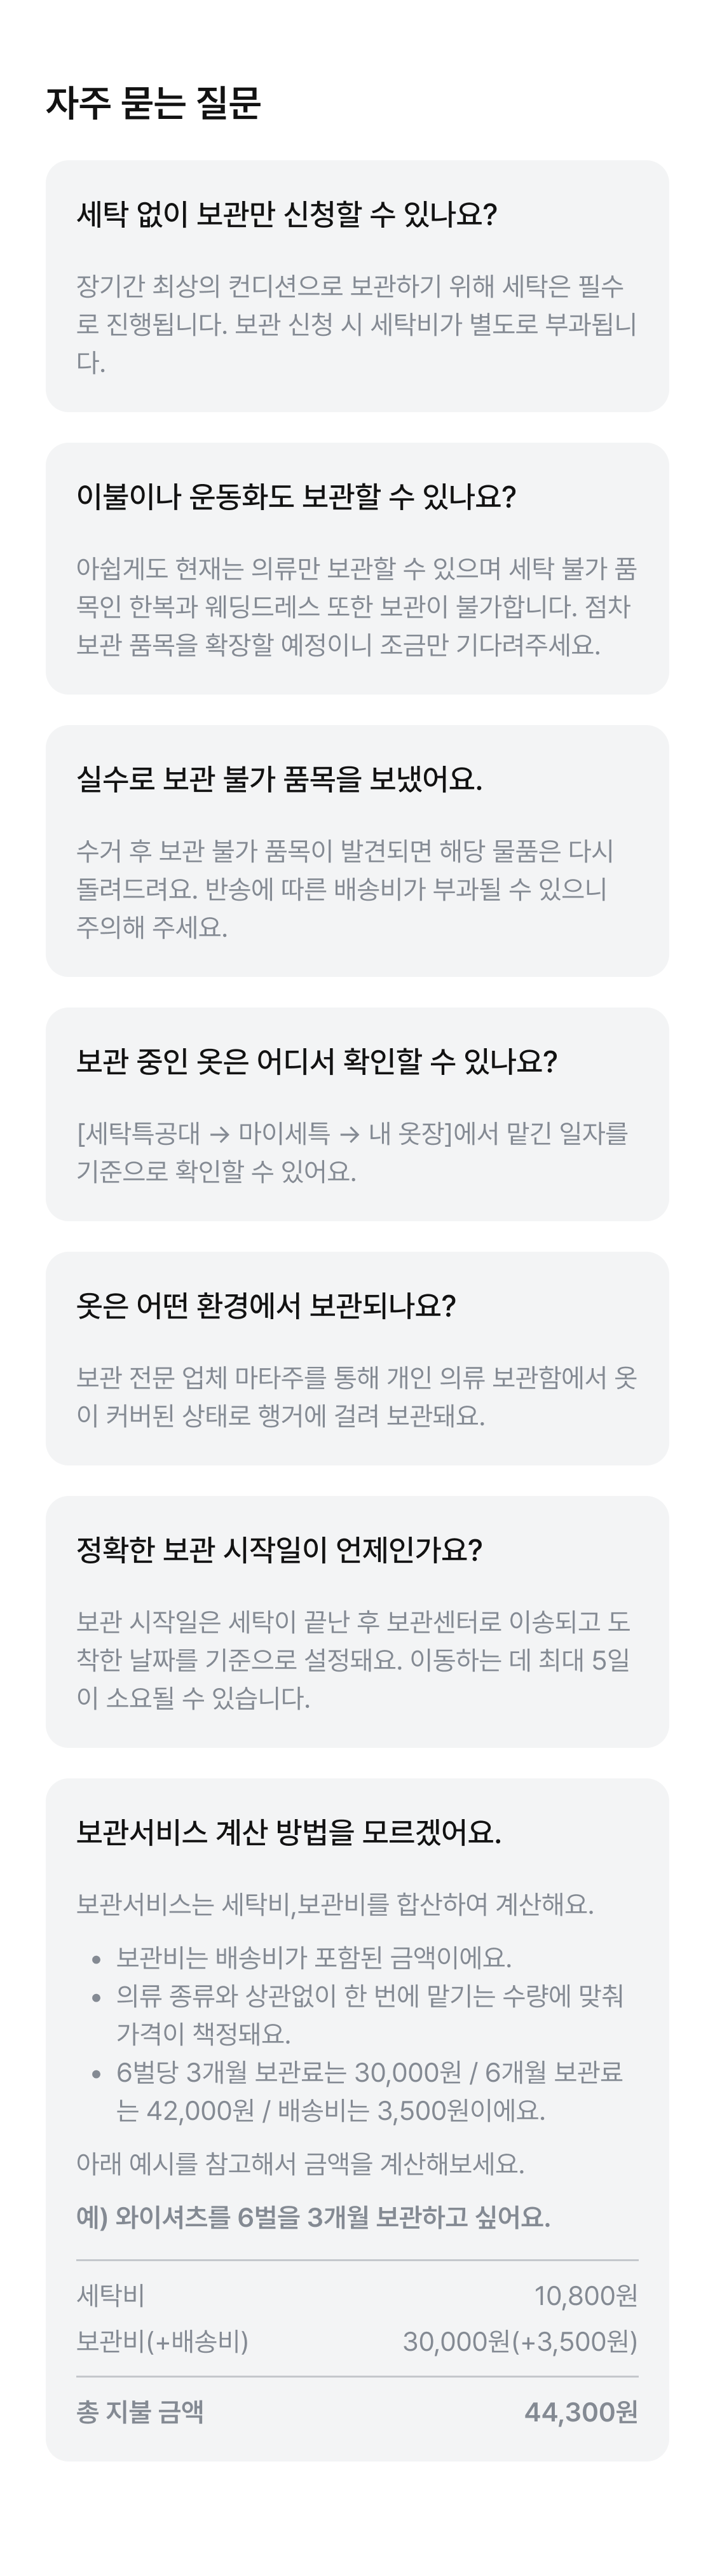This screenshot has width=715, height=2576.
Task: Click the total amount 44,300원
Action: click(580, 2412)
